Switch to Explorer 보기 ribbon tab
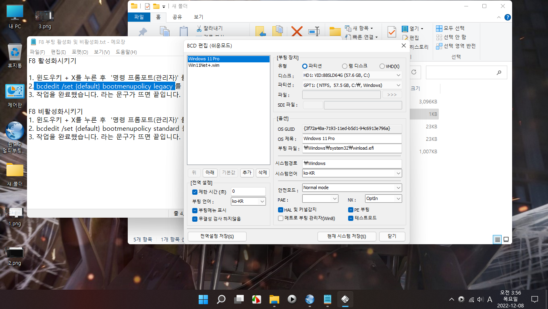548x309 pixels. 199,17
